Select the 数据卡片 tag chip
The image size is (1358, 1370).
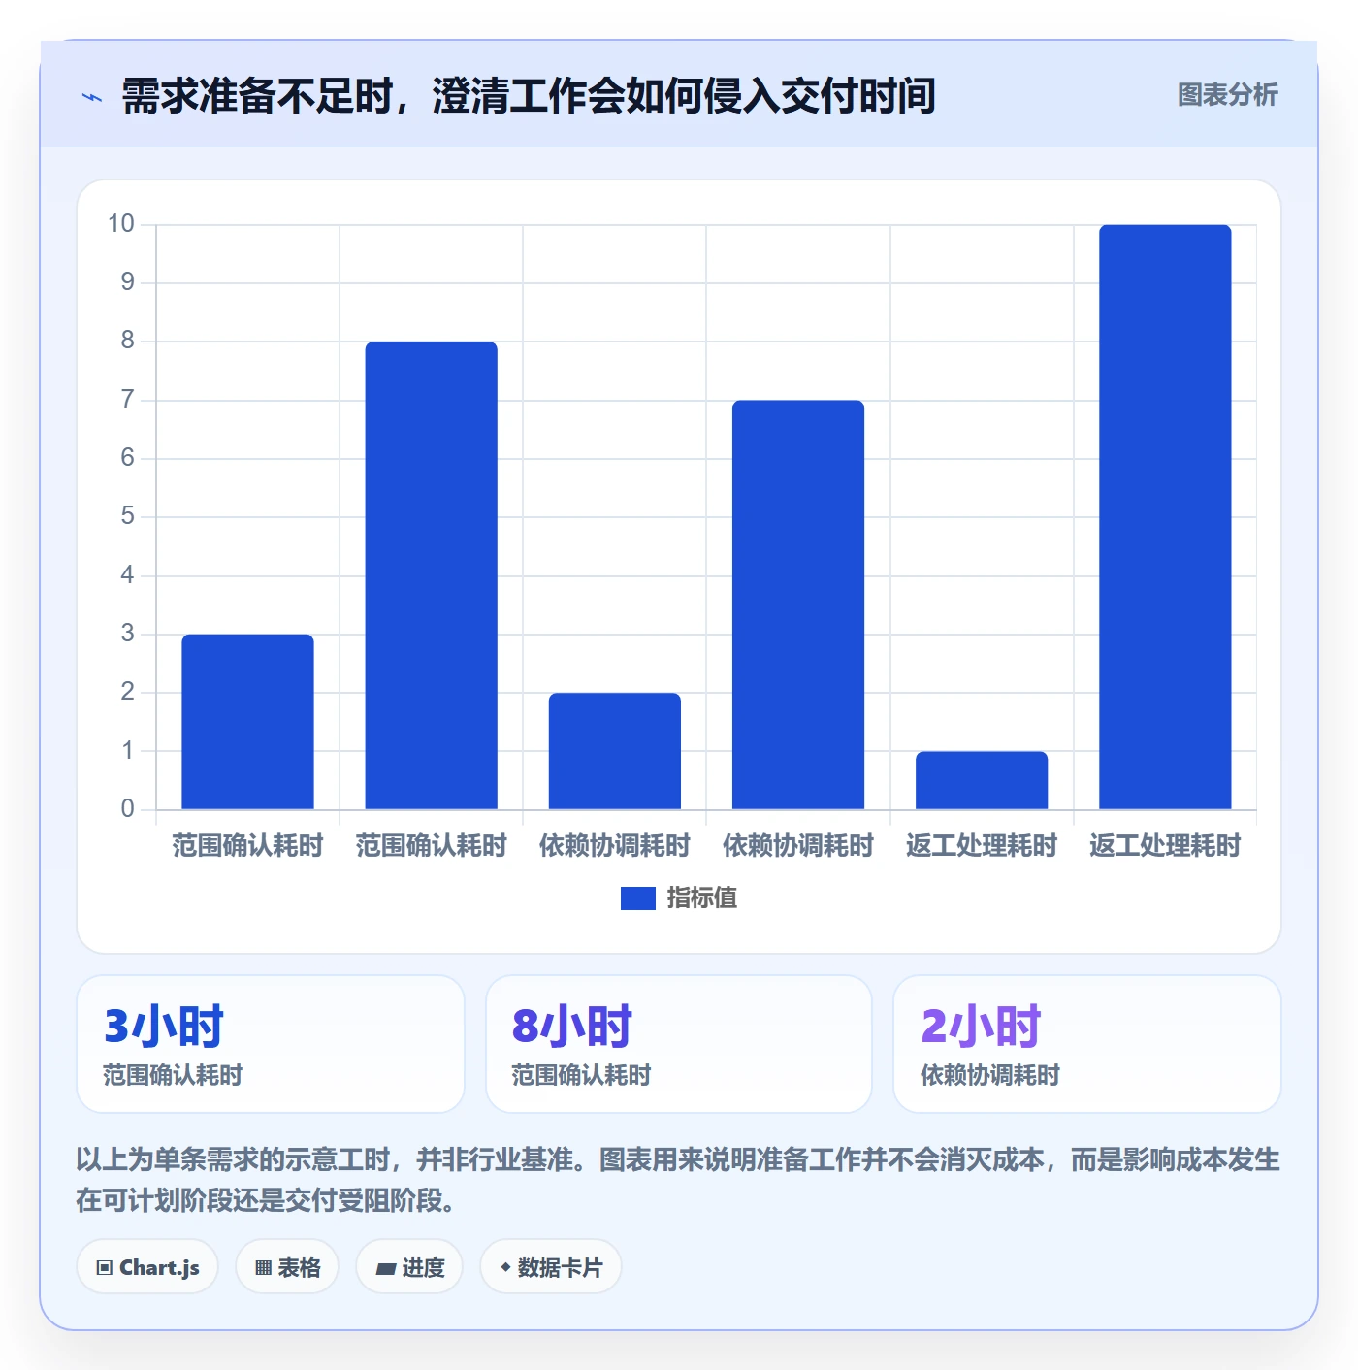pyautogui.click(x=551, y=1267)
